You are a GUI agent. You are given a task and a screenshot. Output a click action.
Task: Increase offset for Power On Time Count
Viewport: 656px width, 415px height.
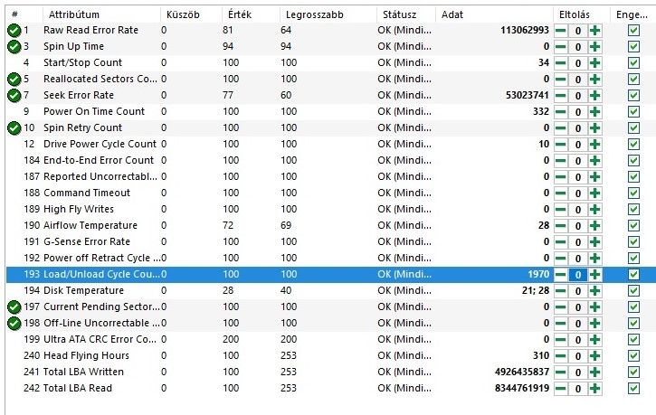[594, 111]
